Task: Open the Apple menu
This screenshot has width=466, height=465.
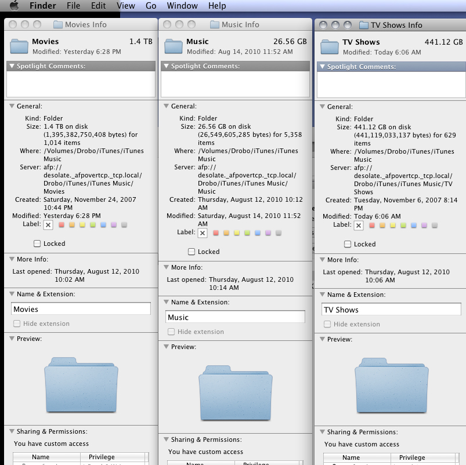Action: tap(14, 5)
